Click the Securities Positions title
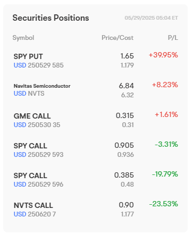 tap(51, 18)
